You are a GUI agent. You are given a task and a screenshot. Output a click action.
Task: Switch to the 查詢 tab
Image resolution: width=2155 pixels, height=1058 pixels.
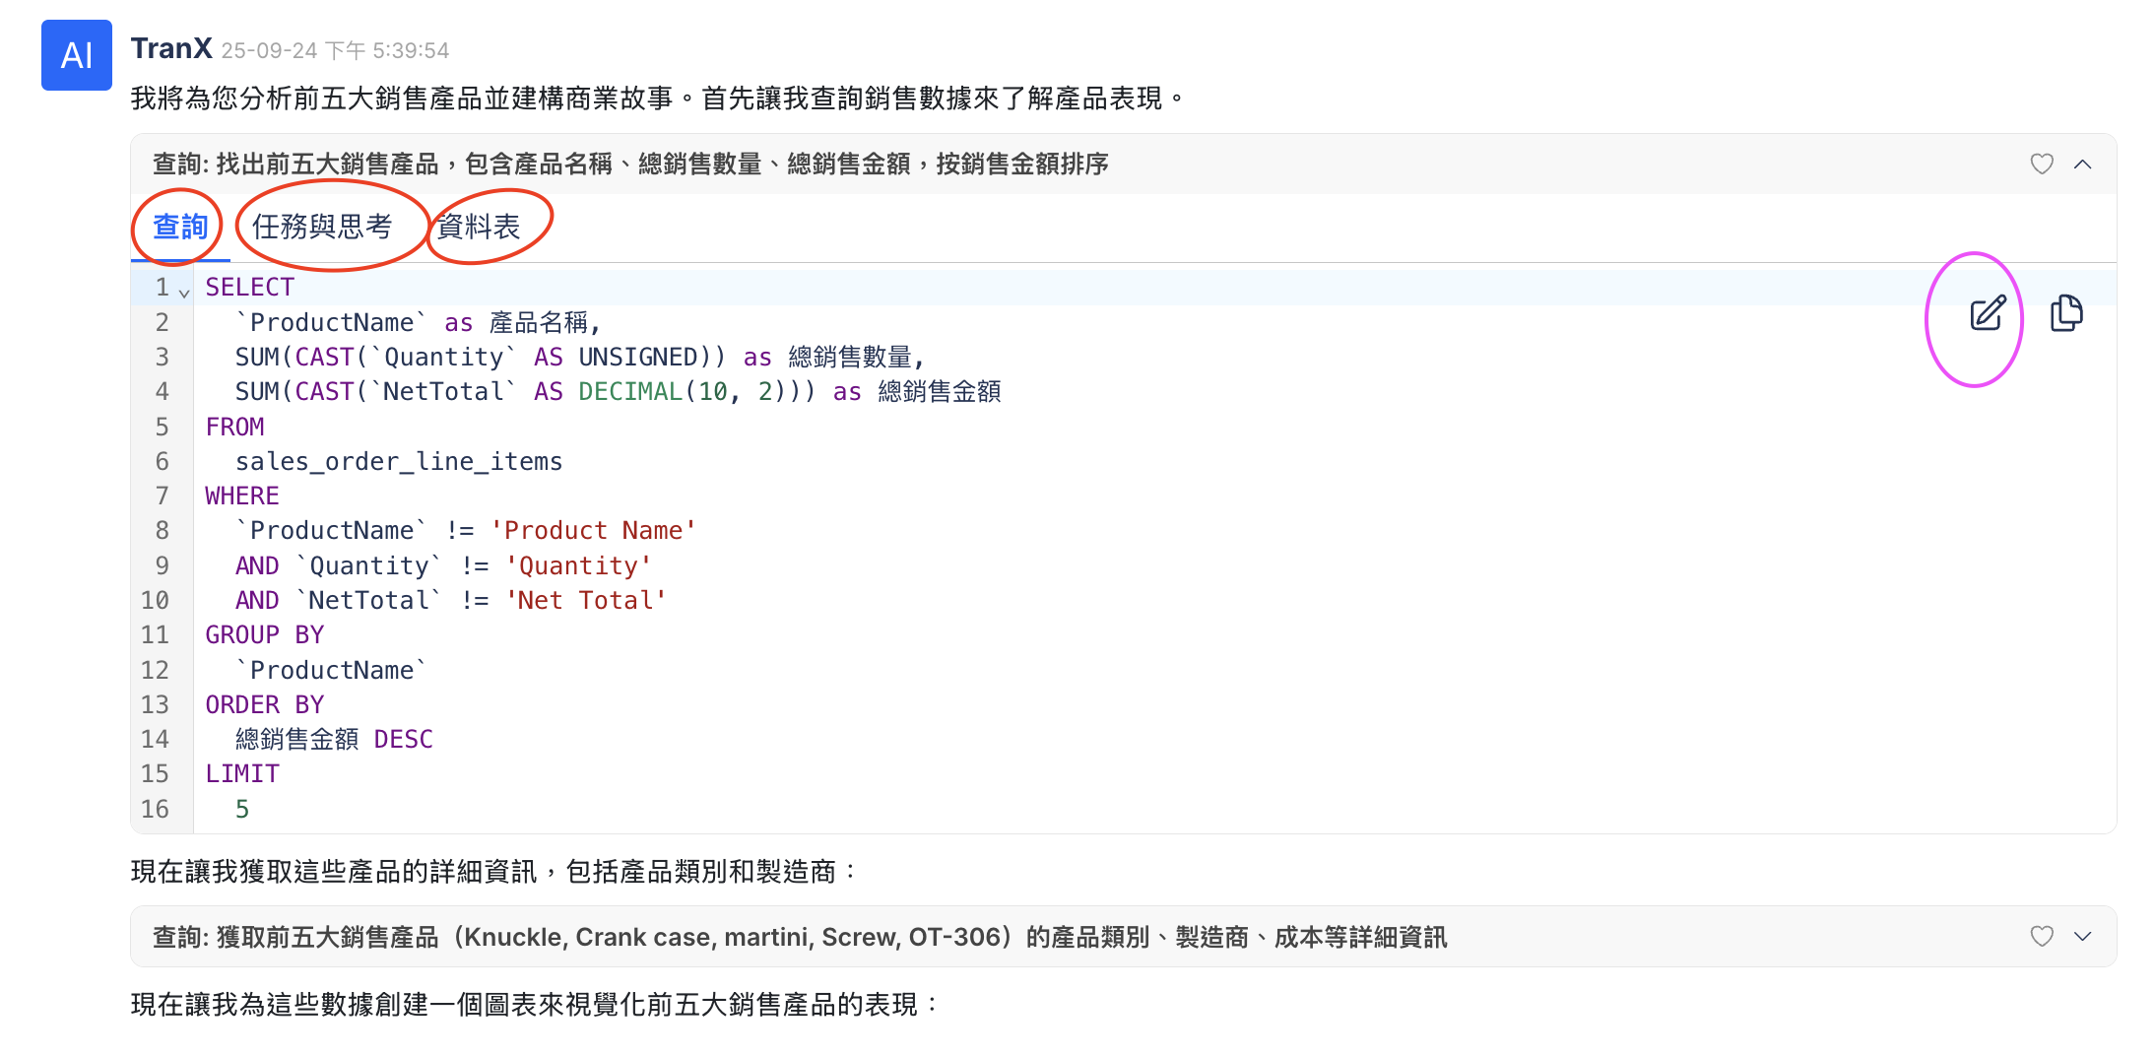click(180, 228)
